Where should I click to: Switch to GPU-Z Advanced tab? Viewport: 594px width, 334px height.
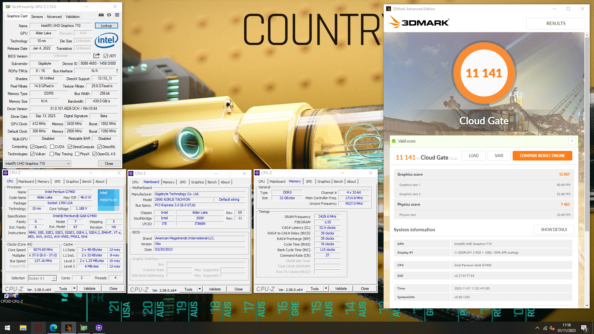(54, 16)
